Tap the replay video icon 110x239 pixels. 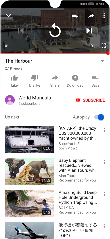[x=55, y=31]
